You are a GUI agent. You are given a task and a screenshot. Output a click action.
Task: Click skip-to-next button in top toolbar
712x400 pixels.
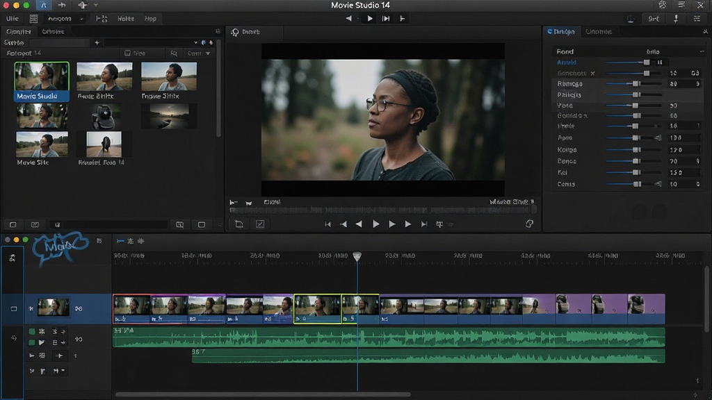click(x=385, y=19)
